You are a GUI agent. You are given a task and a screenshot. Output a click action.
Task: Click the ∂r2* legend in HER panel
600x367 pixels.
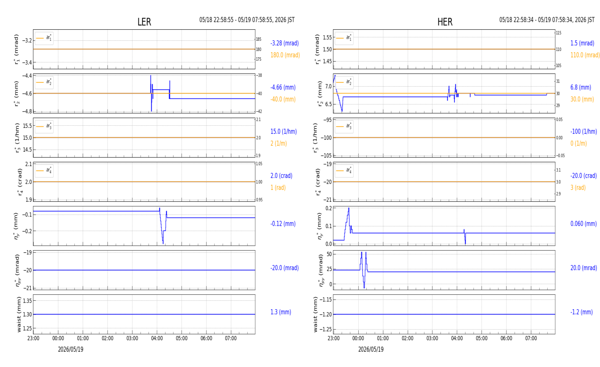tap(344, 82)
